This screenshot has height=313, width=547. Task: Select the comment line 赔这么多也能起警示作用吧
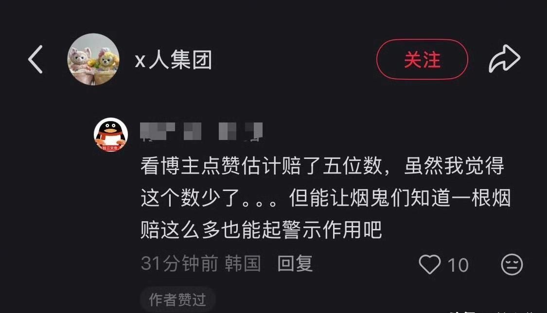pyautogui.click(x=261, y=230)
